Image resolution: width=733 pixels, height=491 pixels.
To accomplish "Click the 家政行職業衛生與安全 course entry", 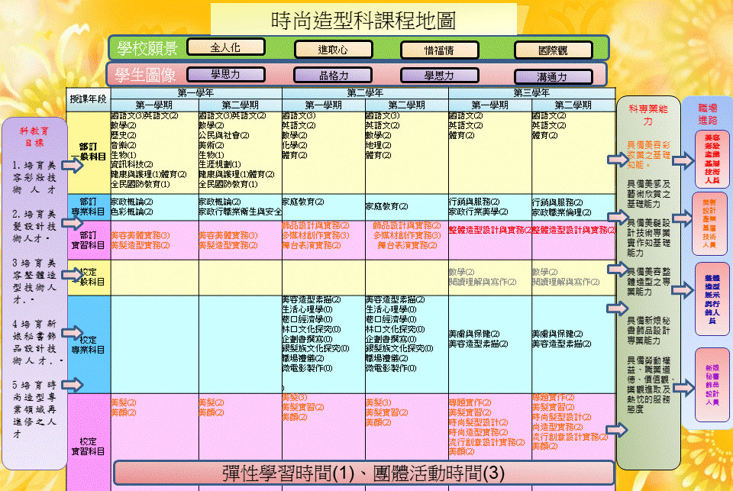I will pos(241,212).
